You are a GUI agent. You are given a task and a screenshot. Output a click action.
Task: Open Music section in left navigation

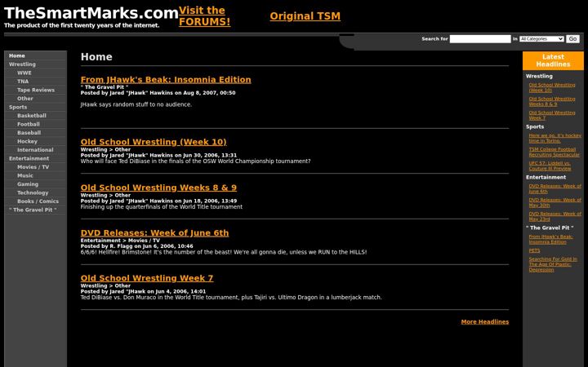25,175
